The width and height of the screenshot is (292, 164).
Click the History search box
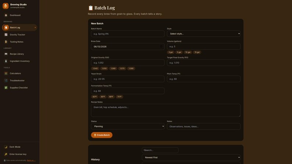pos(160,150)
